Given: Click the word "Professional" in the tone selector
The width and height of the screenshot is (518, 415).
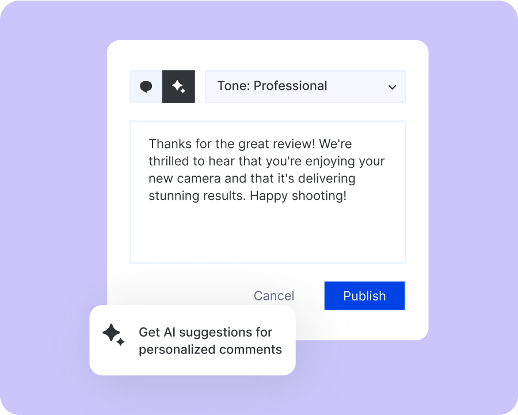Looking at the screenshot, I should tap(290, 86).
